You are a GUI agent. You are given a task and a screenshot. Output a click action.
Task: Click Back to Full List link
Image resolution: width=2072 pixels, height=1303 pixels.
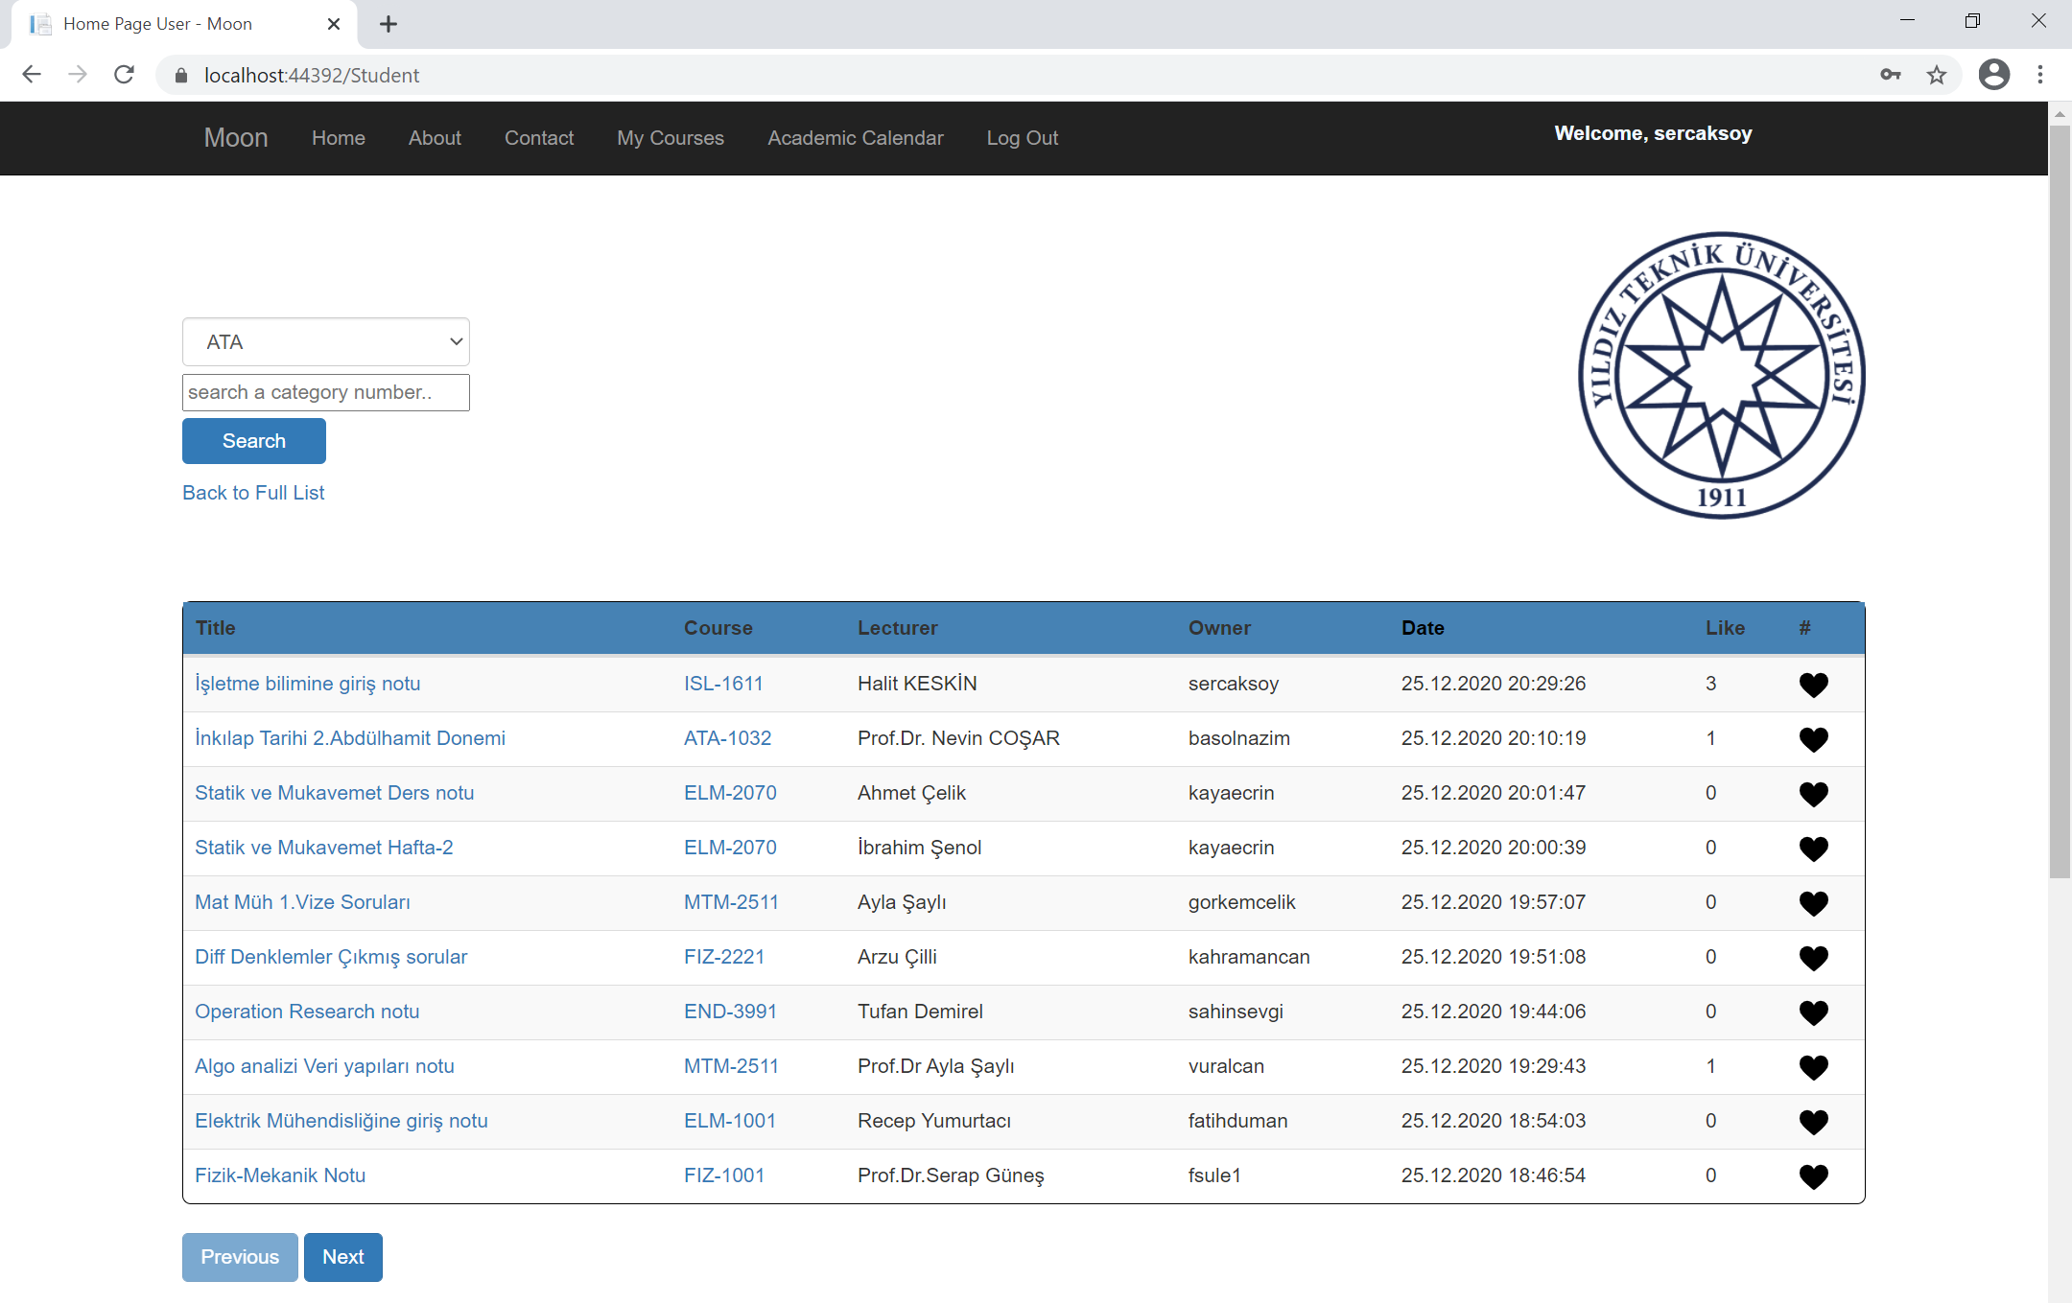[253, 493]
